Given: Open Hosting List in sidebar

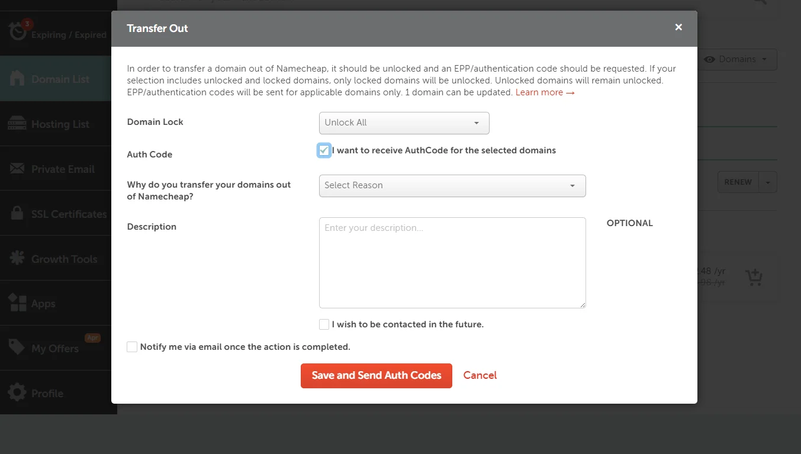Looking at the screenshot, I should click(x=59, y=124).
